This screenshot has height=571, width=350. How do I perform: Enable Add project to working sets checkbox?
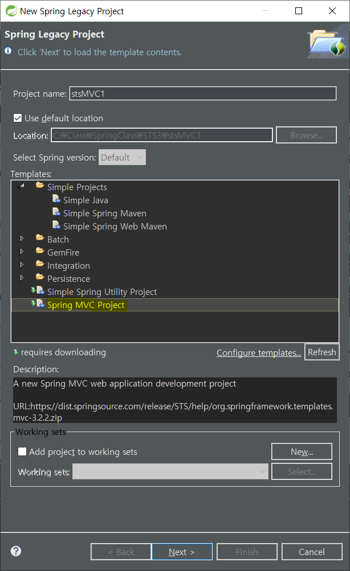(22, 451)
